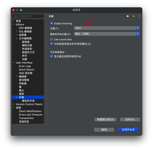Toggle the Enable theming checkbox
This screenshot has height=150, width=153.
pyautogui.click(x=51, y=23)
